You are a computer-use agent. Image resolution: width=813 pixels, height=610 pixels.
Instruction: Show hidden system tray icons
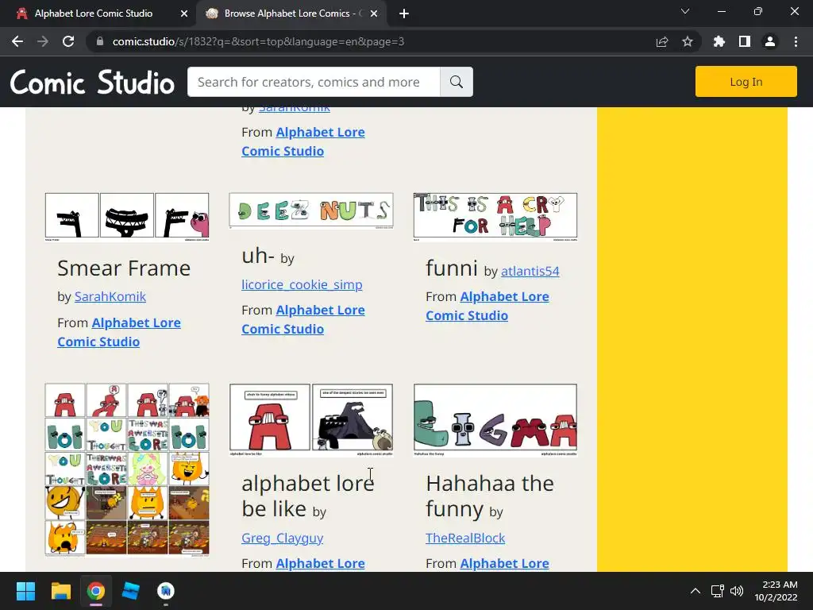(695, 591)
